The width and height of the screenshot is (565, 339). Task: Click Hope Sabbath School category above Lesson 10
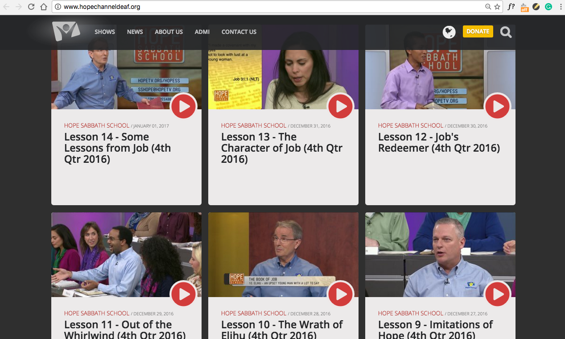click(254, 313)
